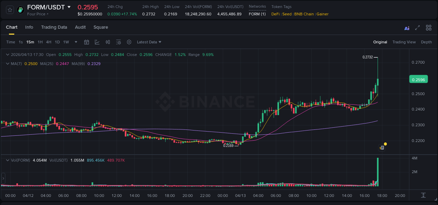Open the extra intervals dropdown arrow
438x205 pixels.
coord(75,42)
